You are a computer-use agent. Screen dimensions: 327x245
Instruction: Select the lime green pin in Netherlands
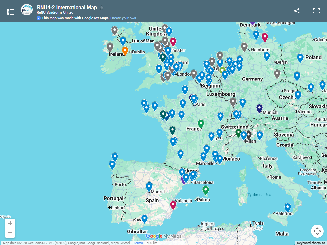coord(222,70)
